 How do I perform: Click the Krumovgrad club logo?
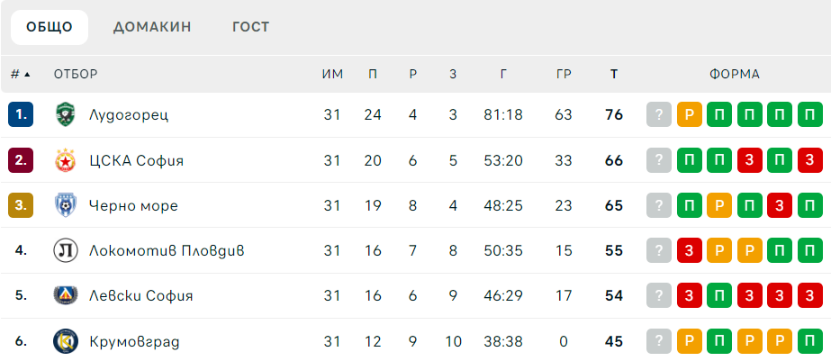click(66, 341)
